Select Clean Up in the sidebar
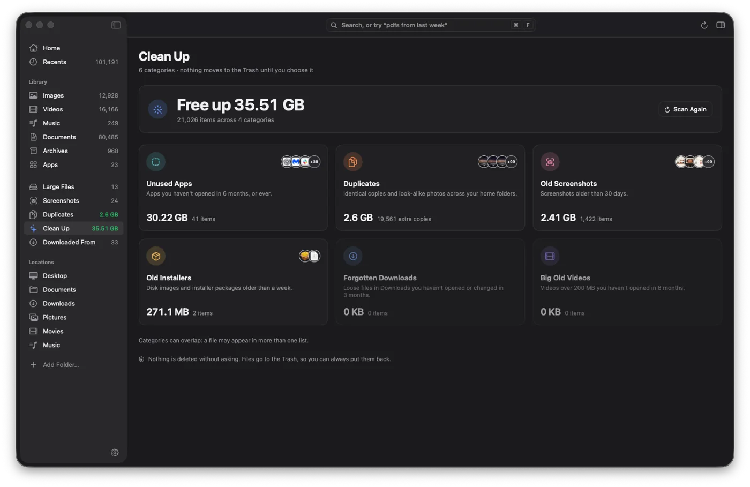Screen dimensions: 750x487 pos(73,229)
